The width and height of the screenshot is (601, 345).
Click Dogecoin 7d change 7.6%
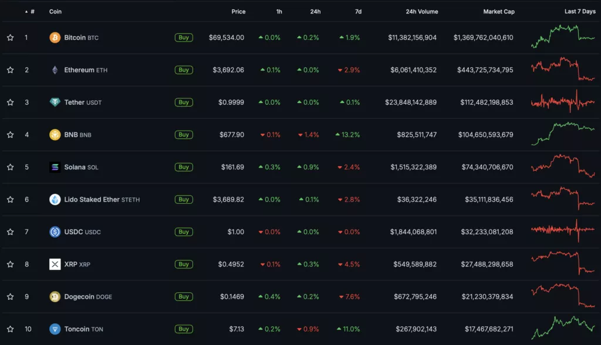[349, 296]
